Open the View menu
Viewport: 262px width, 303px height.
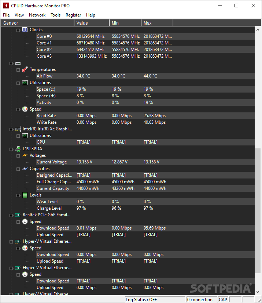point(19,15)
